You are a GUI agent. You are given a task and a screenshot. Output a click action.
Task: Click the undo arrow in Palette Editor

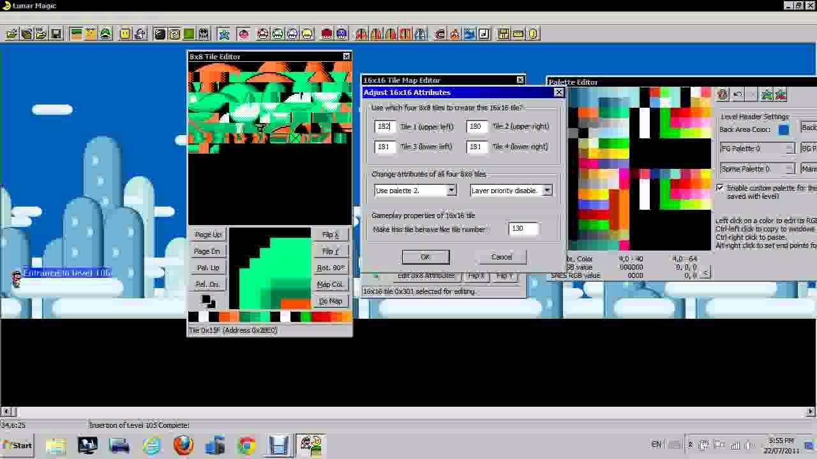click(737, 95)
